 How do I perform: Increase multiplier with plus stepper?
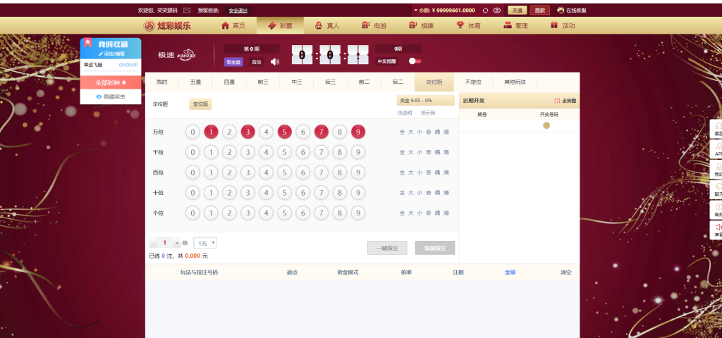pos(177,243)
